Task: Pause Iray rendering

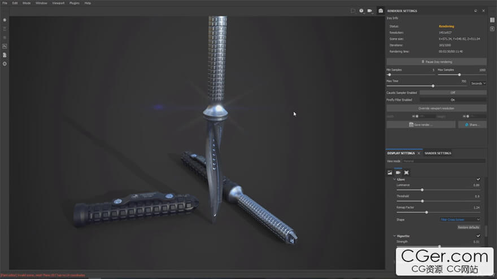Action: pos(437,61)
